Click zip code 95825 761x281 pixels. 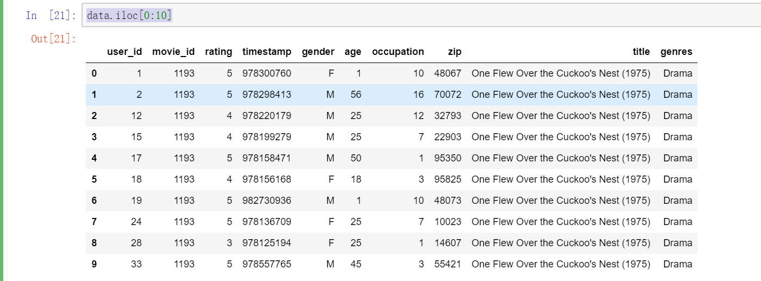pos(448,179)
